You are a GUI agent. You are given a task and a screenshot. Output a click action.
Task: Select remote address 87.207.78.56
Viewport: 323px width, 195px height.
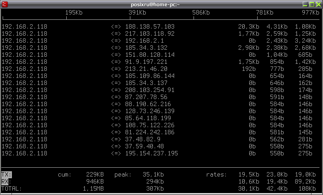(146, 97)
